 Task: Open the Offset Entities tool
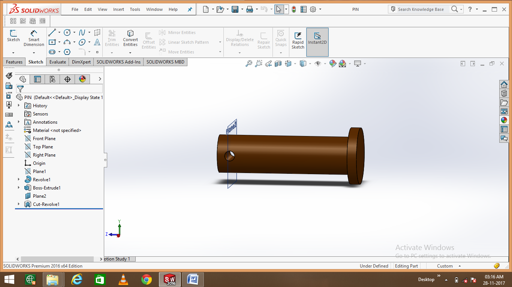click(x=148, y=38)
